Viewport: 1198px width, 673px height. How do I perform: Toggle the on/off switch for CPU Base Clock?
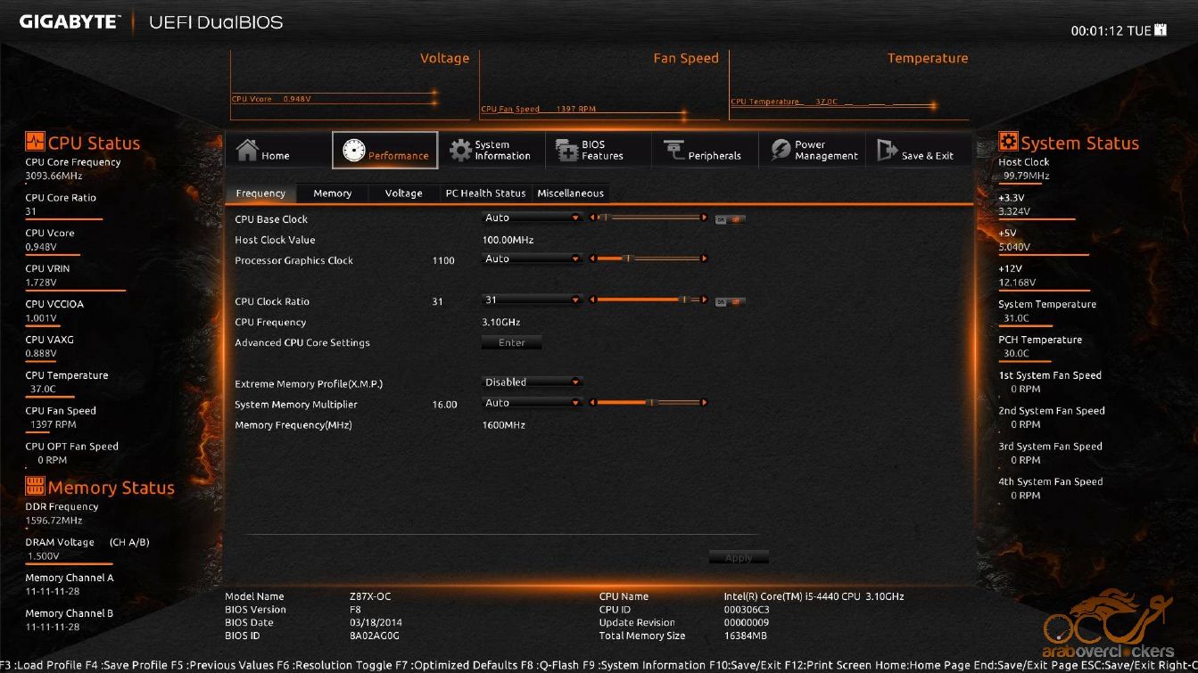(x=730, y=219)
